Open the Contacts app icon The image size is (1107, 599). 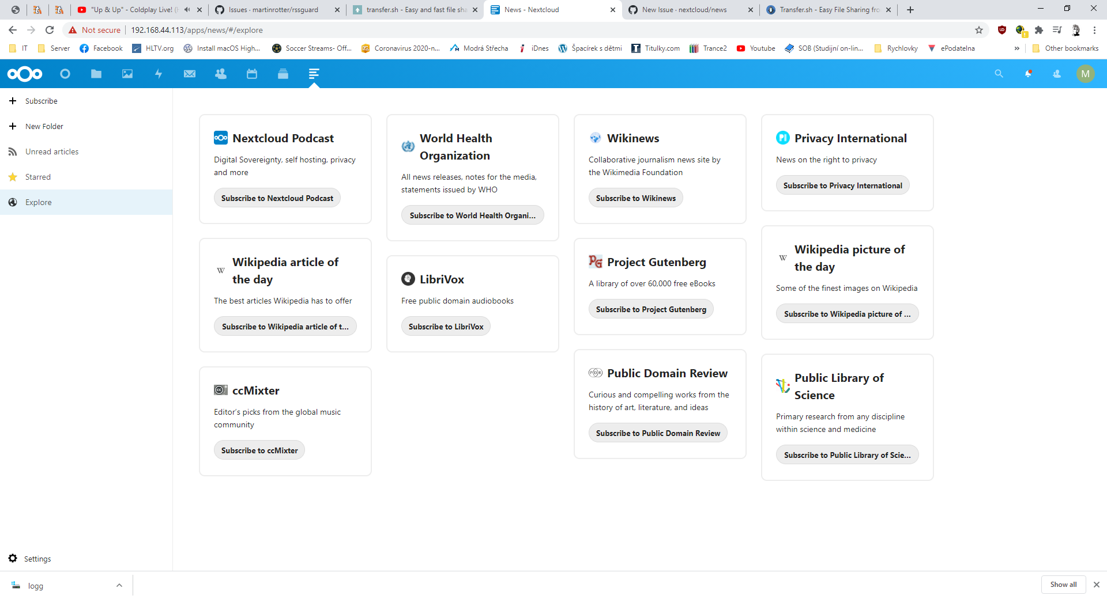[x=221, y=74]
